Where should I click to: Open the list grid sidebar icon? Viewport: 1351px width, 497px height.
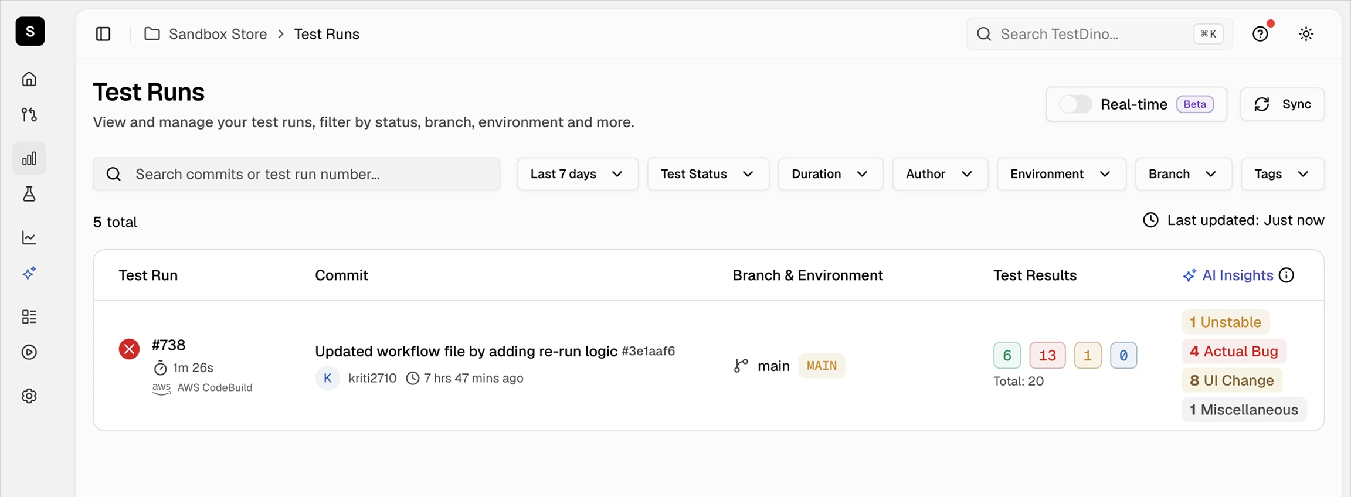29,316
